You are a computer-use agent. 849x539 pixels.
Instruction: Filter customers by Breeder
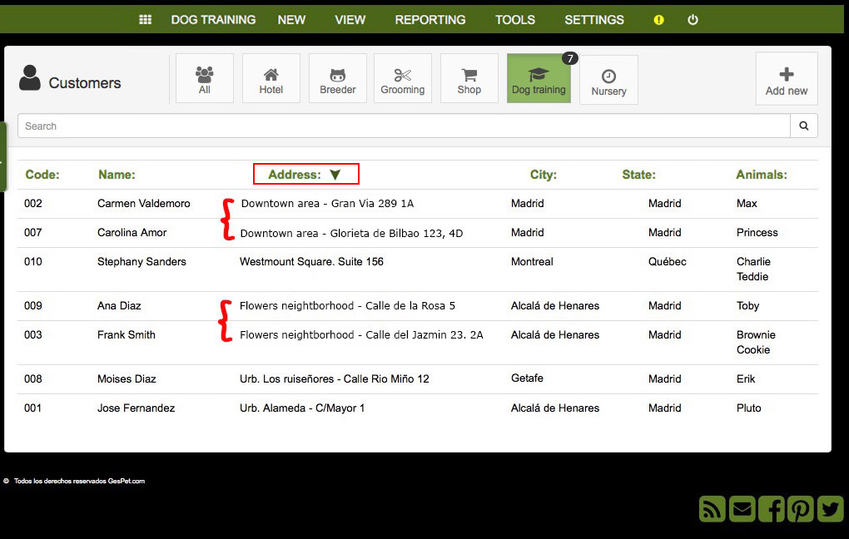tap(337, 78)
